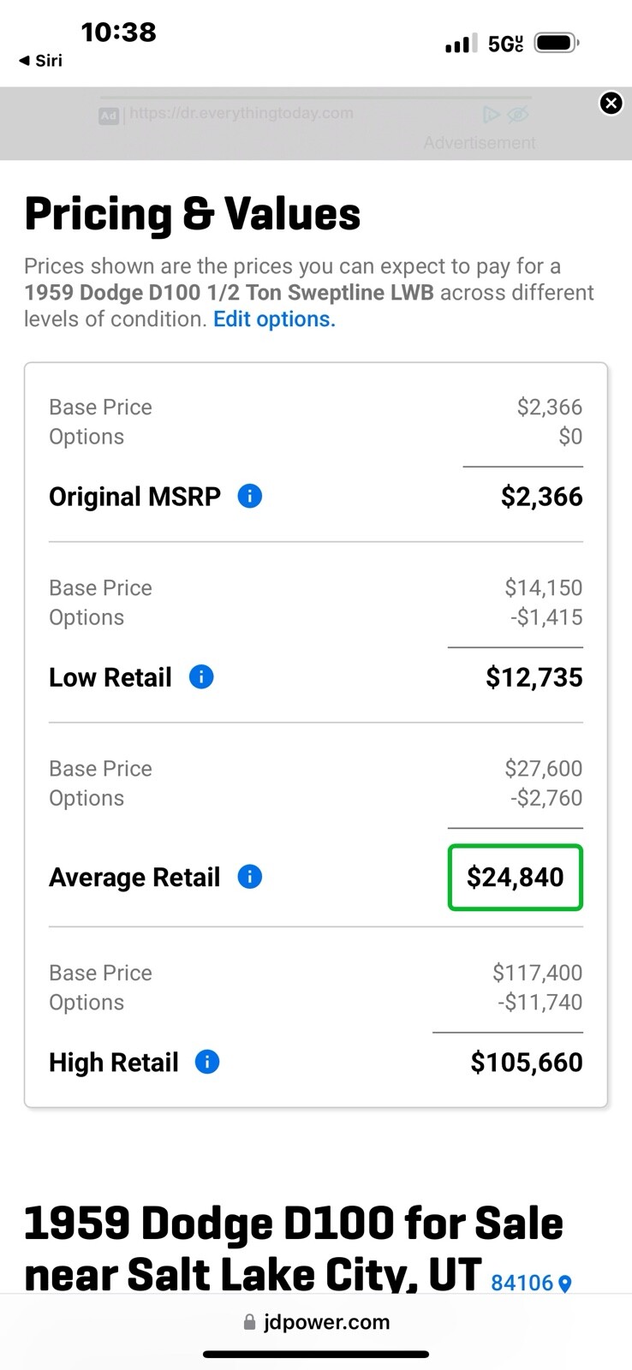Open Average Retail info icon
This screenshot has height=1370, width=632.
(249, 877)
